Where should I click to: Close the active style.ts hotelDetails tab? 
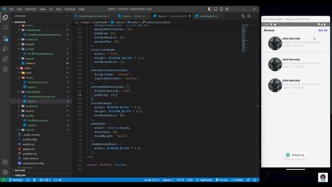point(190,16)
